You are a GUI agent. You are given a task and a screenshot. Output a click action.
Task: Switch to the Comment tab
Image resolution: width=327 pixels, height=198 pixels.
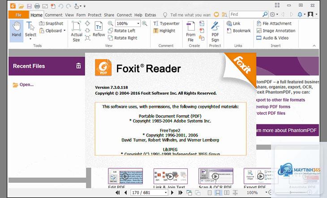point(54,15)
